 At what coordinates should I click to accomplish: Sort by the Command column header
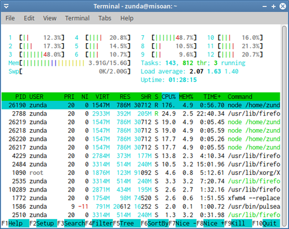pos(240,96)
